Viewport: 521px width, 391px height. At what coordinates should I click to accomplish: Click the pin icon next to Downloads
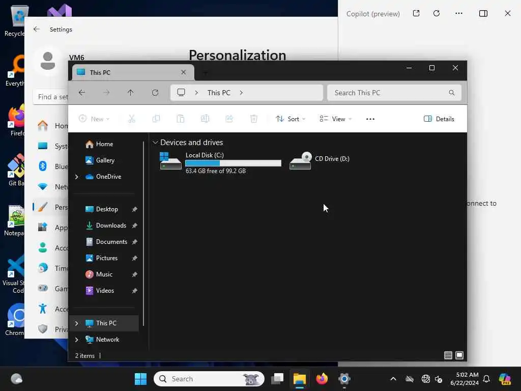[x=134, y=226]
